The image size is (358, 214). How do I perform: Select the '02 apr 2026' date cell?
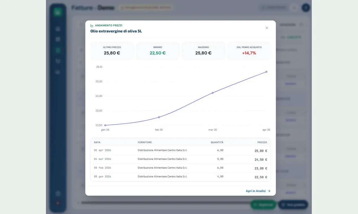103,150
